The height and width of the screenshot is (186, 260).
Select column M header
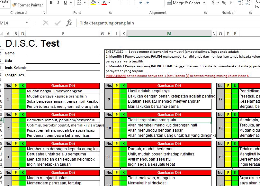(x=169, y=34)
